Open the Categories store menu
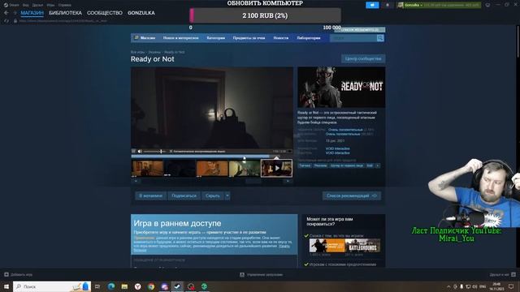This screenshot has width=520, height=292. coord(215,38)
